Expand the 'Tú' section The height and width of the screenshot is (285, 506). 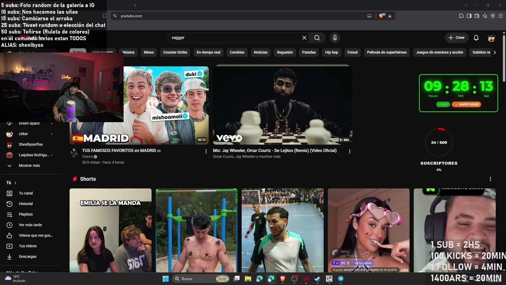click(11, 183)
